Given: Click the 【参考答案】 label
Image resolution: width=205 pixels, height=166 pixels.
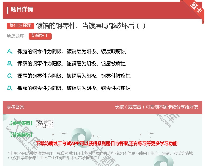Looking at the screenshot, I should tap(22, 123).
